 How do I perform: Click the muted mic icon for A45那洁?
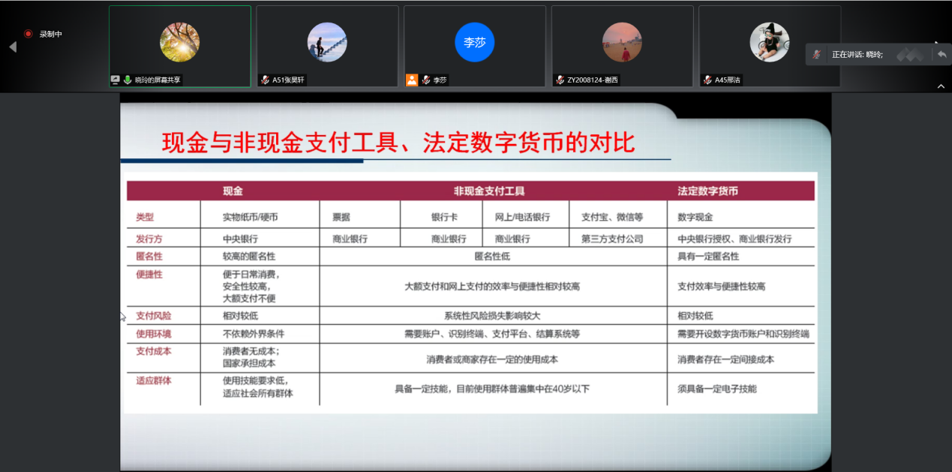pyautogui.click(x=707, y=80)
